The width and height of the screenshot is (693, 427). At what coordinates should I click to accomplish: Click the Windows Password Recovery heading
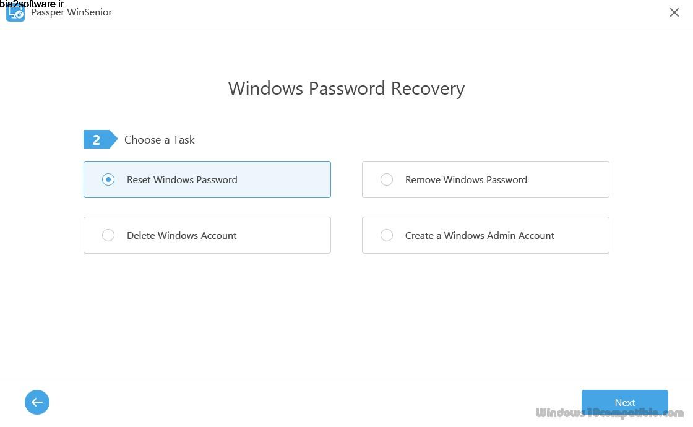pyautogui.click(x=346, y=88)
